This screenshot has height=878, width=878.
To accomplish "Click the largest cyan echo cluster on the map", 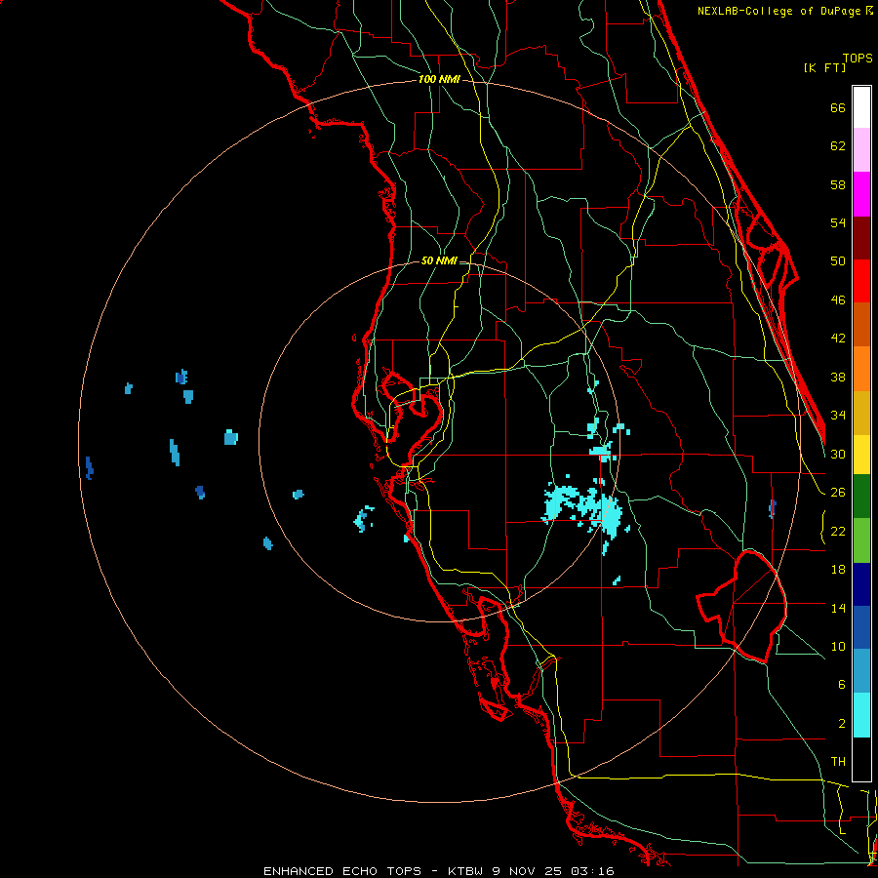I will click(585, 508).
